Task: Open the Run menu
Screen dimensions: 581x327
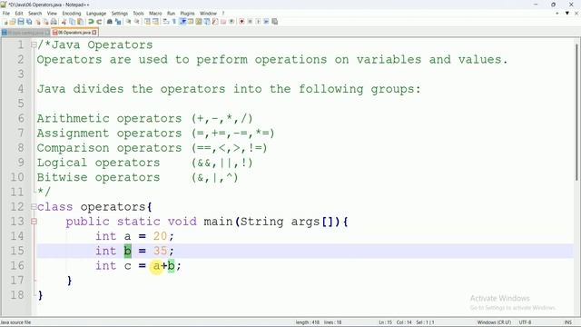Action: [x=172, y=14]
